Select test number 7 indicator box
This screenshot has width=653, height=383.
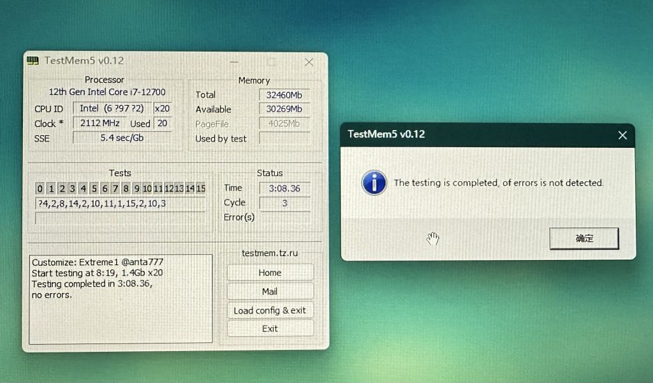click(x=115, y=189)
